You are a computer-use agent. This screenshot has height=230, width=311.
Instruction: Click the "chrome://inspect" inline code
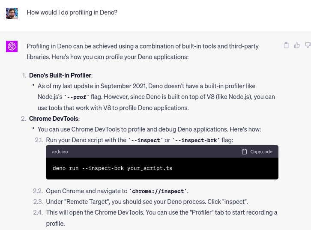(x=158, y=191)
